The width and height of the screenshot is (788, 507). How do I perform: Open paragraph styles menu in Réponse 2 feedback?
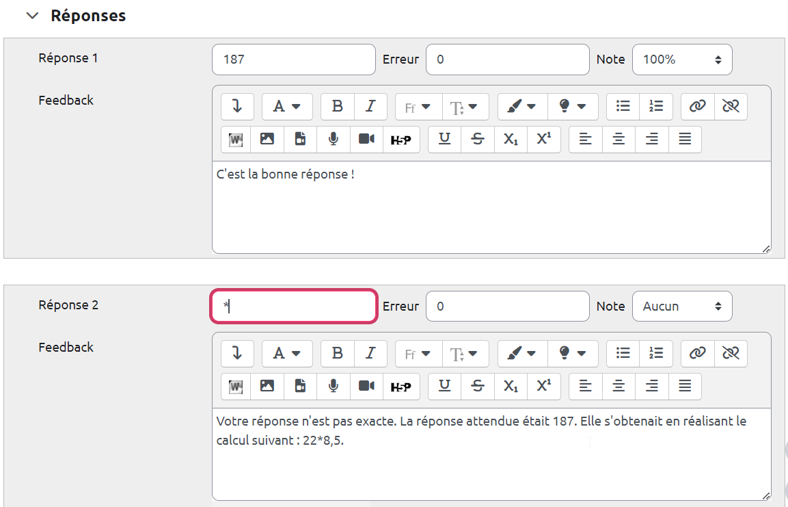coord(287,354)
